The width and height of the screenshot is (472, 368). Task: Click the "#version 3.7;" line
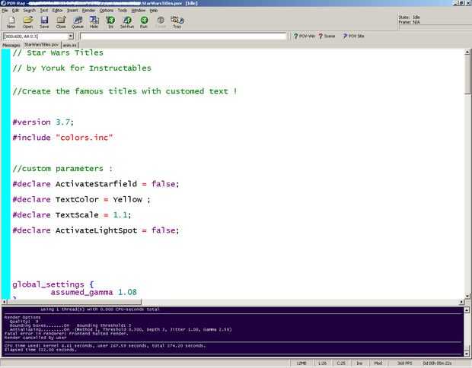tap(43, 122)
